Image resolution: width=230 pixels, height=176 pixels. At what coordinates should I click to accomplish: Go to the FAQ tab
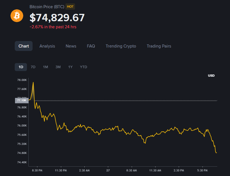[91, 46]
